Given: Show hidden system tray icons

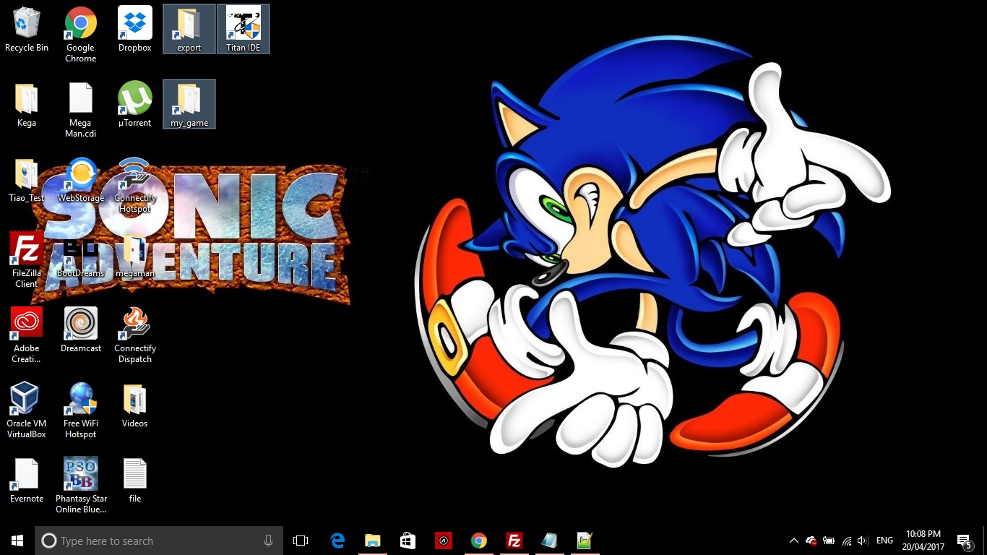Looking at the screenshot, I should pos(794,541).
